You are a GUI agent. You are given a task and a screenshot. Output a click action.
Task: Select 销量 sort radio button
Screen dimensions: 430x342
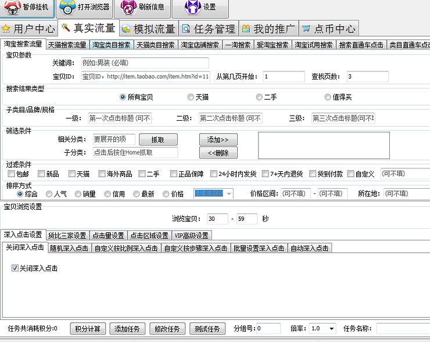click(x=78, y=194)
